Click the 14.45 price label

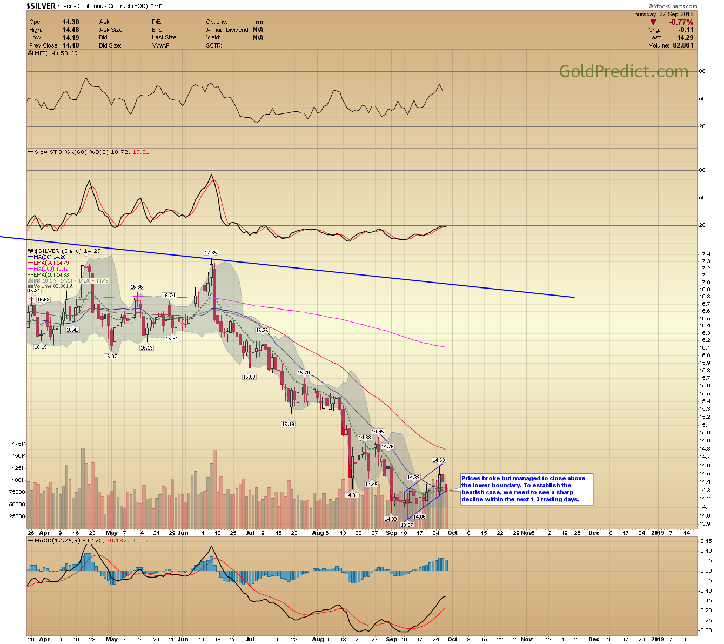(371, 485)
